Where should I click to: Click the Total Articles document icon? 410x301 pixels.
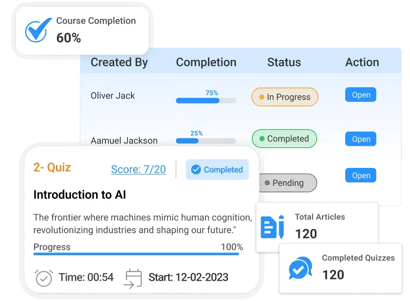click(x=272, y=227)
